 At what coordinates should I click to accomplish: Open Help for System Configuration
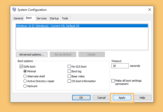click(142, 98)
